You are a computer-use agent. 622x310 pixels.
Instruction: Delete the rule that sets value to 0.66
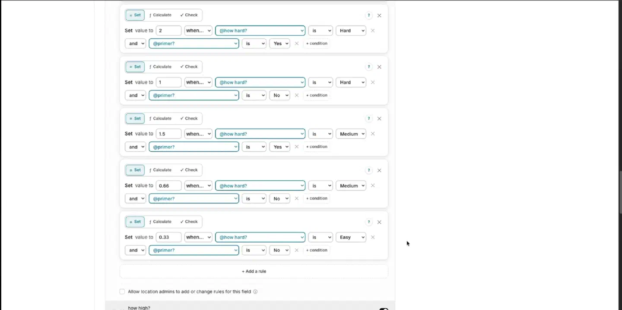(379, 170)
